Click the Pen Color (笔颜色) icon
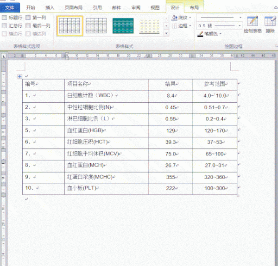The image size is (278, 266). [200, 34]
